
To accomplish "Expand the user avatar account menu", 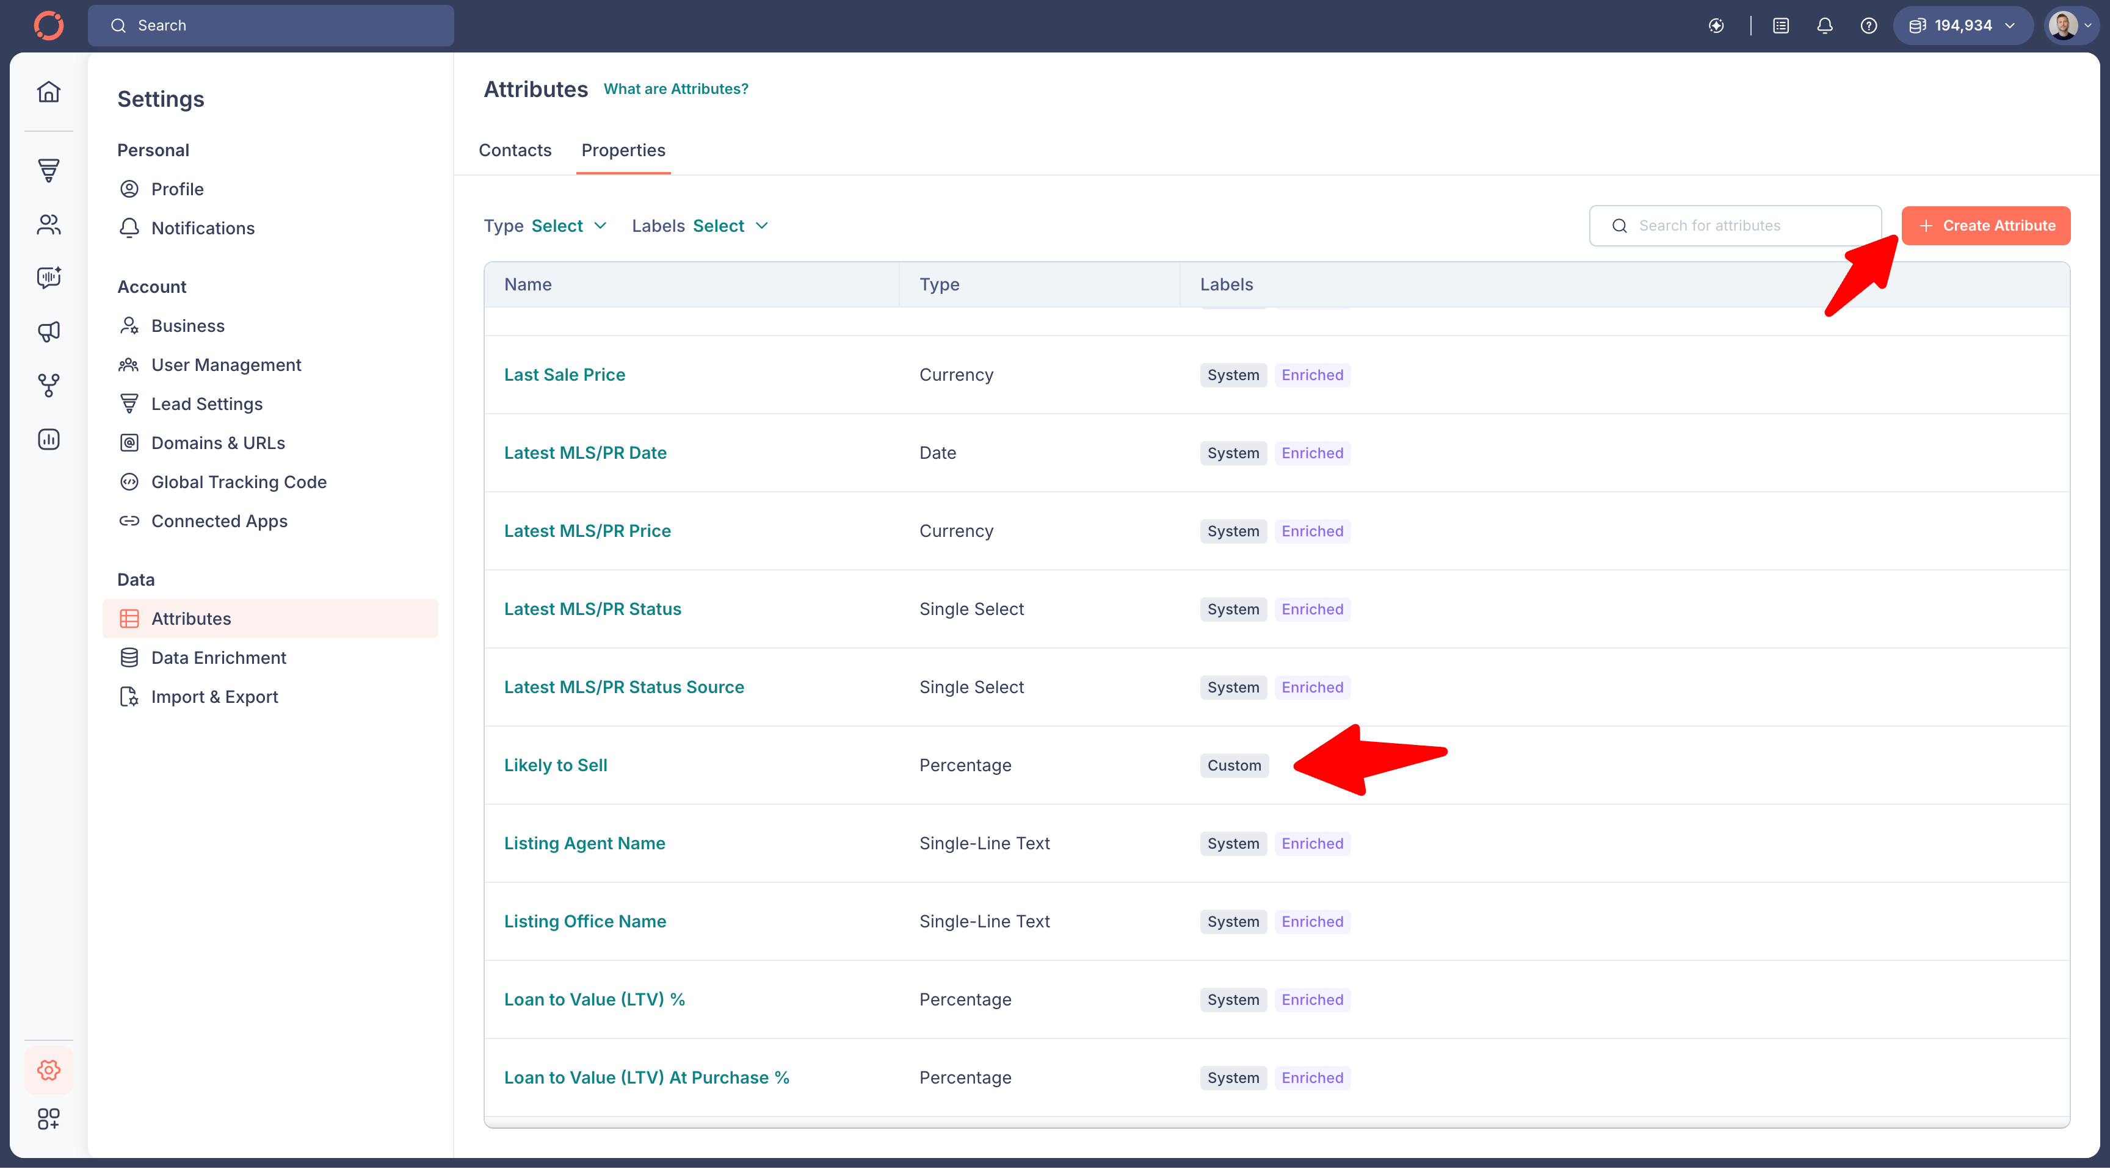I will (2070, 26).
